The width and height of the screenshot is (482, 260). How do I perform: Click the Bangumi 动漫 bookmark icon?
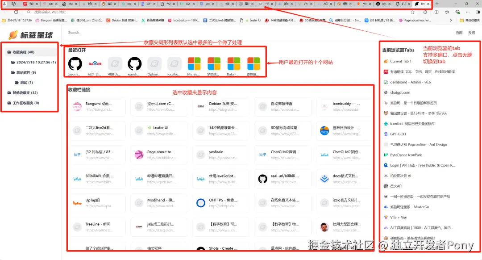[78, 106]
